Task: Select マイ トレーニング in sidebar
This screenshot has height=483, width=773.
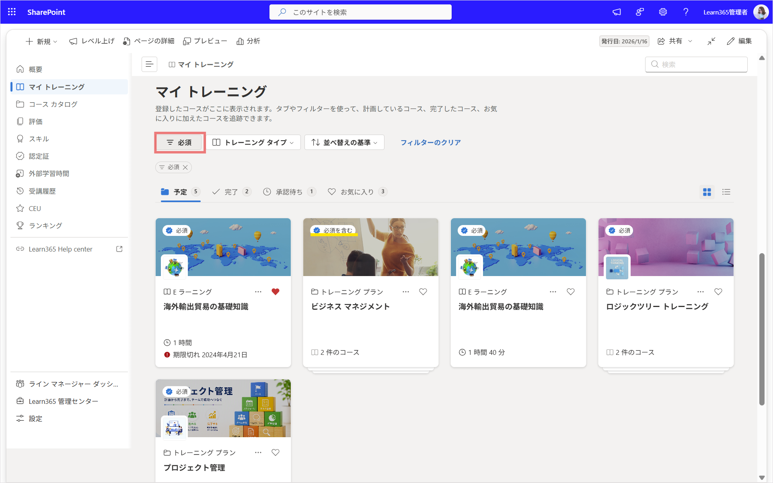Action: [x=69, y=87]
